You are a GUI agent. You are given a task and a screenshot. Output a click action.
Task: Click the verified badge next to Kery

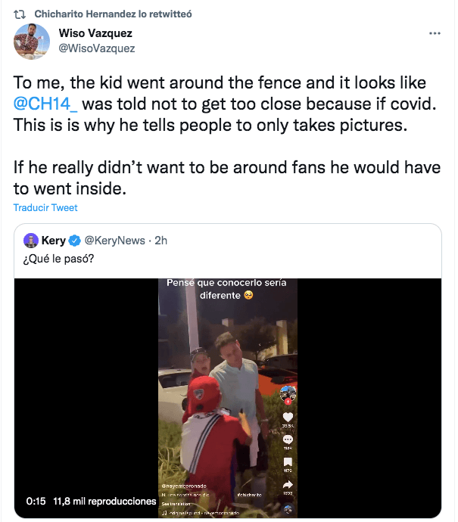click(x=75, y=241)
